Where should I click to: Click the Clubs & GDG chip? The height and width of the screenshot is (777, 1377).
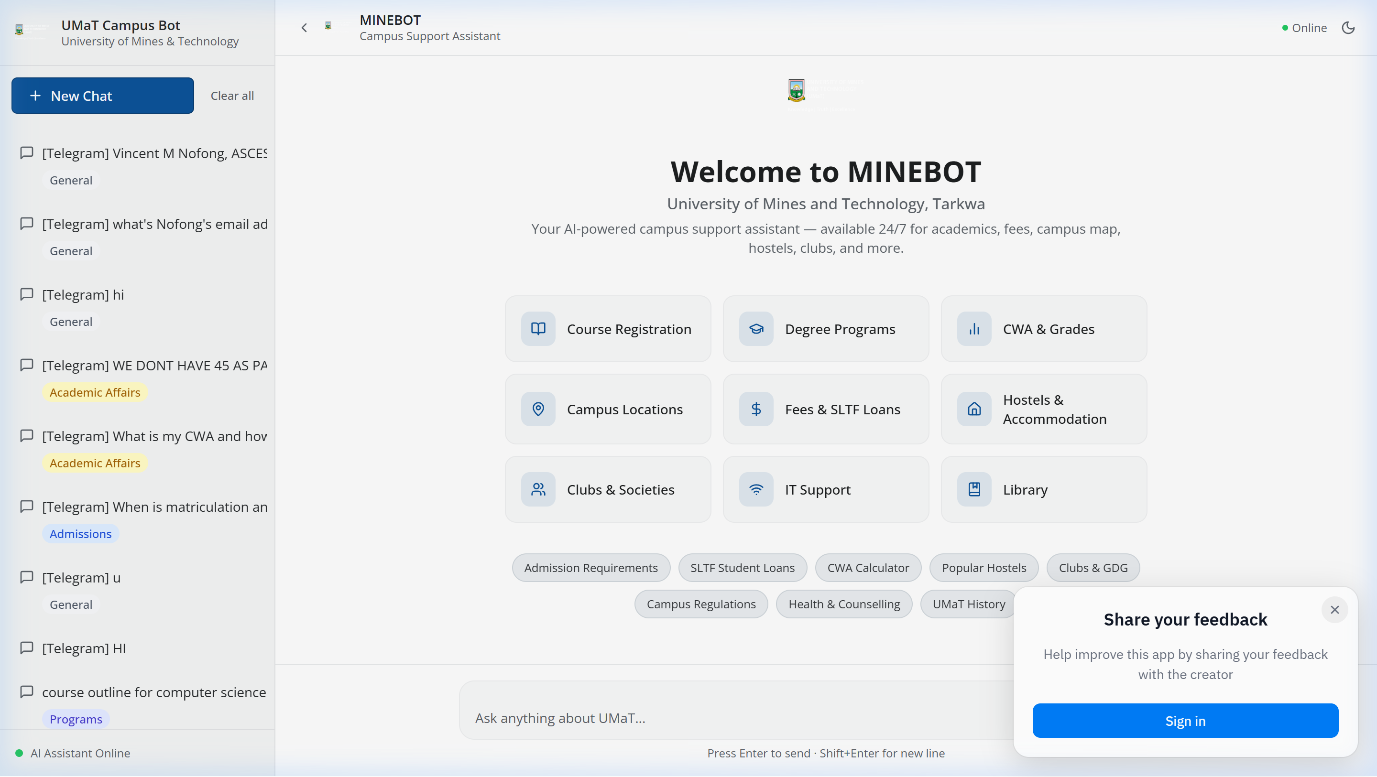(1093, 568)
